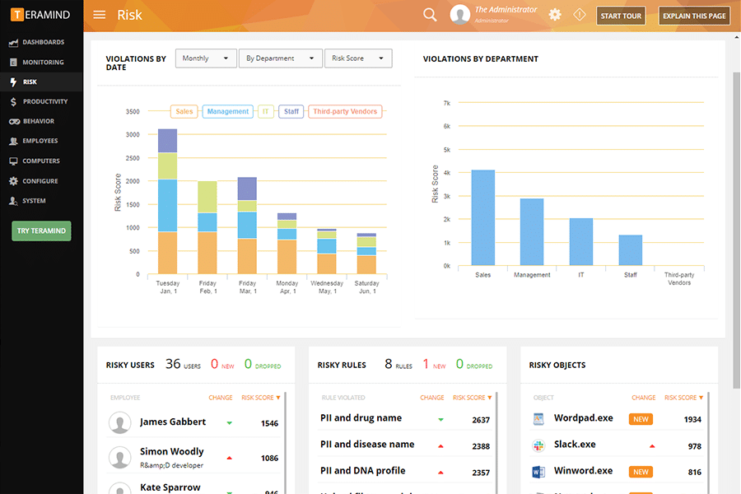
Task: Click the Start Tour button
Action: tap(621, 16)
